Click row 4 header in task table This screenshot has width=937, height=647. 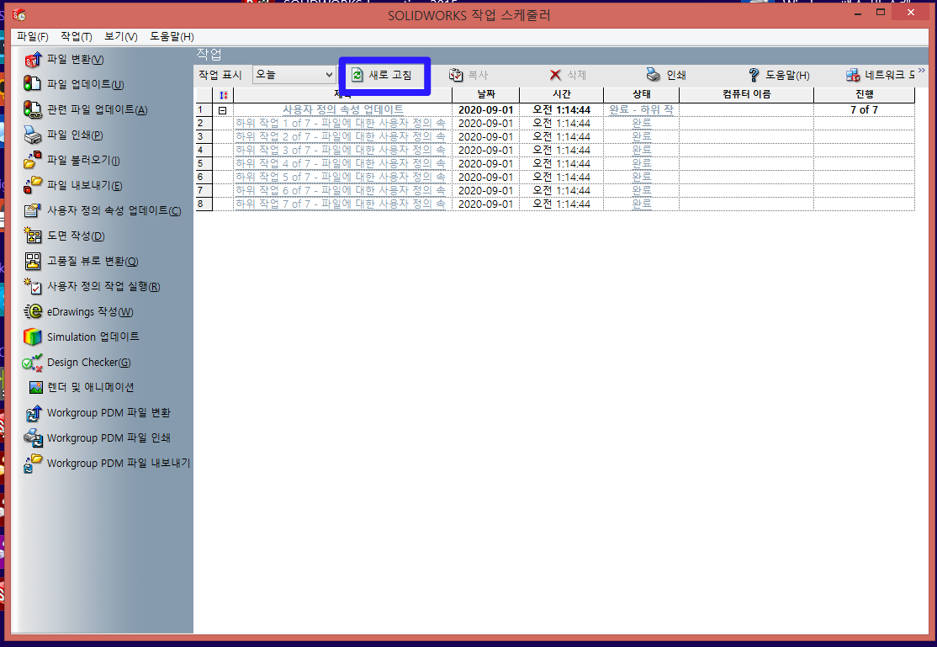[204, 150]
